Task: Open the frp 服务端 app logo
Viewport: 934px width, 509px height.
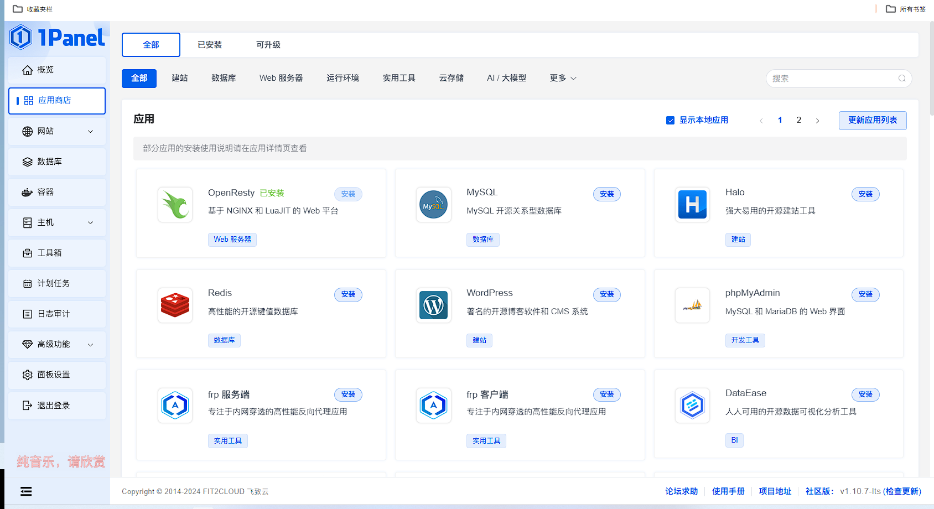Action: [x=175, y=406]
